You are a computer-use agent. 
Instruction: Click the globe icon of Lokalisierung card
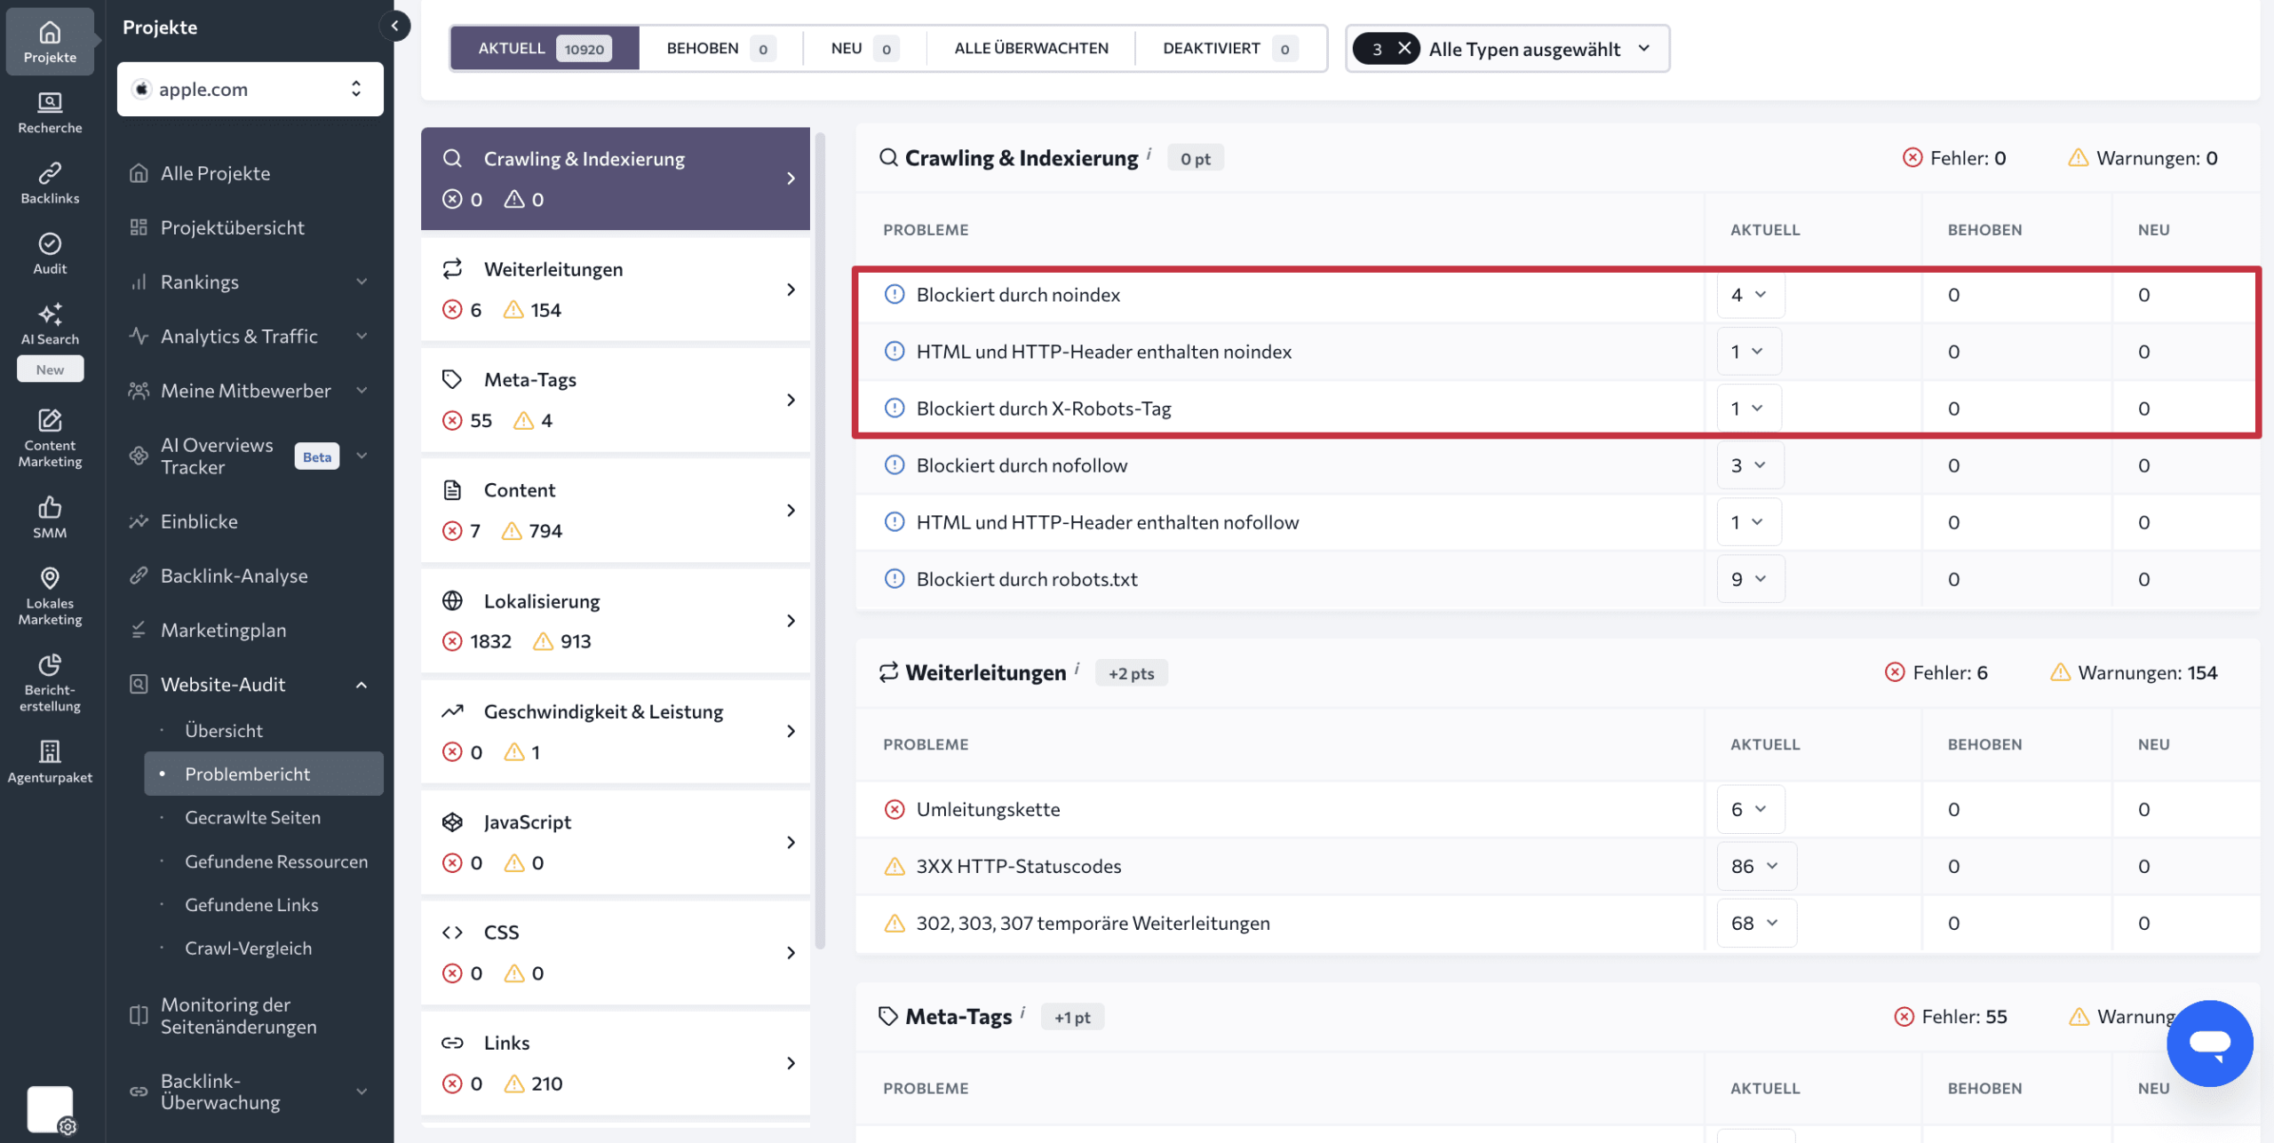coord(452,601)
